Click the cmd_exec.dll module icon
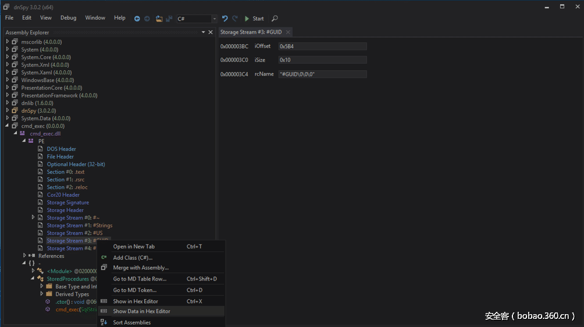 (x=22, y=134)
